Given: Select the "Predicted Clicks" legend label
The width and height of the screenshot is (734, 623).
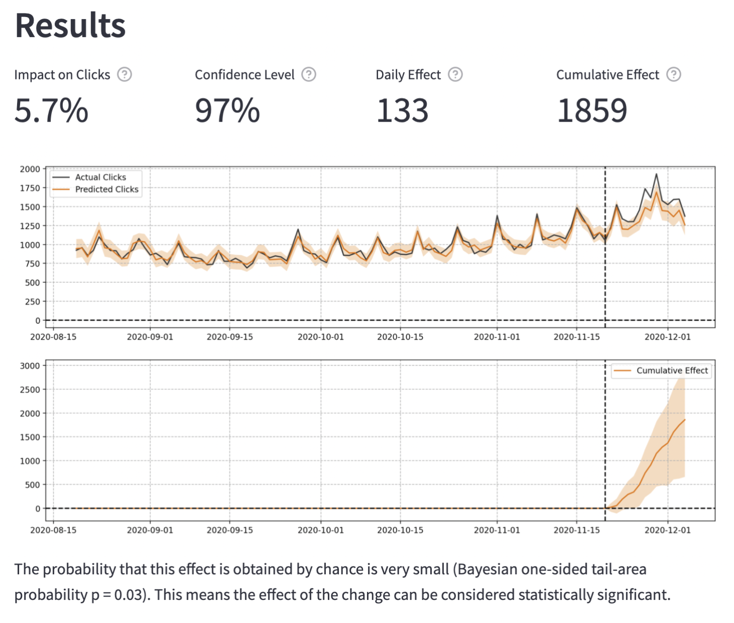Looking at the screenshot, I should 107,189.
